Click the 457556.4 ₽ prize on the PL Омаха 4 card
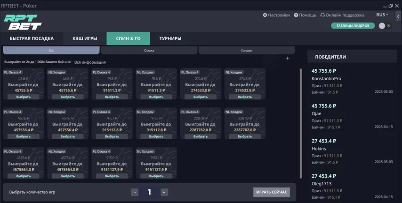Image resolution: width=402 pixels, height=203 pixels. click(x=24, y=130)
